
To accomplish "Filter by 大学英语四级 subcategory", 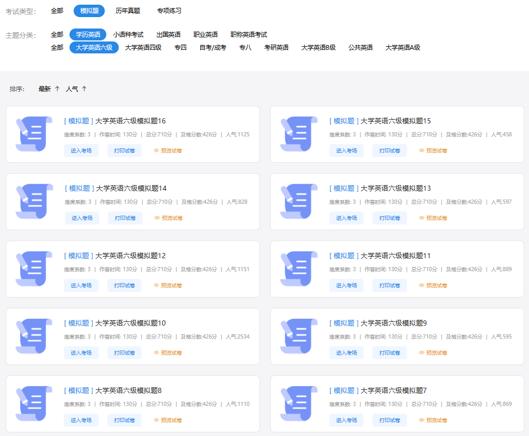I will 143,48.
